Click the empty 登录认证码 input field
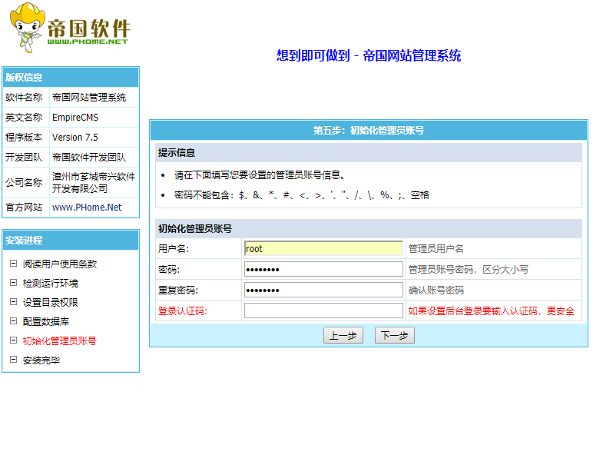 tap(323, 311)
